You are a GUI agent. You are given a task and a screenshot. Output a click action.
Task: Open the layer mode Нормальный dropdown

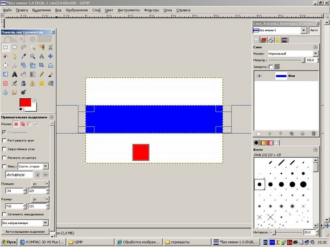click(x=293, y=53)
